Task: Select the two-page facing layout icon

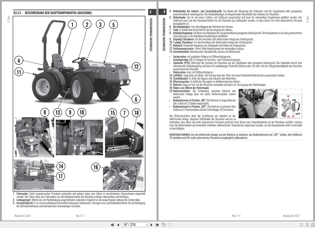Action: tap(313, 225)
